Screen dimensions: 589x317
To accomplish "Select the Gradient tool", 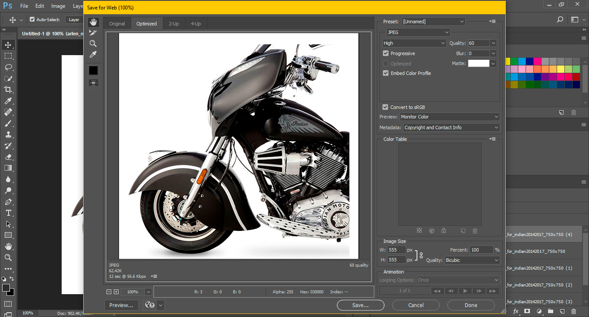I will pyautogui.click(x=8, y=168).
